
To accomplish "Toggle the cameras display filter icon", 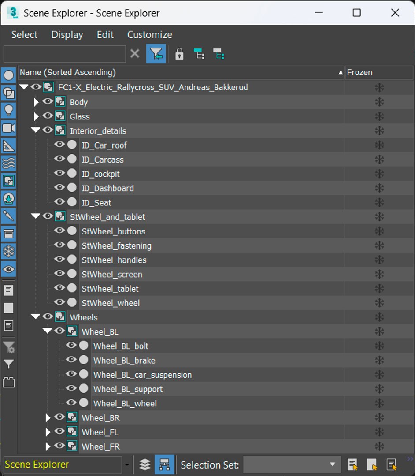I will (8, 128).
